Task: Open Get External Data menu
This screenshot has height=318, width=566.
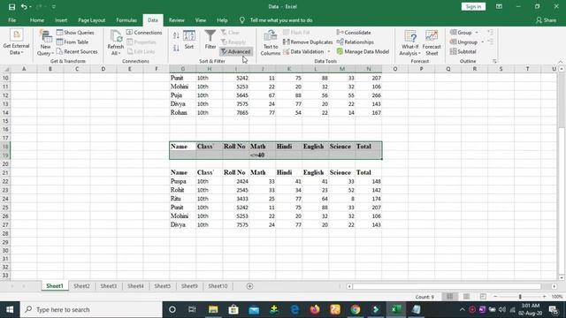Action: pyautogui.click(x=16, y=42)
